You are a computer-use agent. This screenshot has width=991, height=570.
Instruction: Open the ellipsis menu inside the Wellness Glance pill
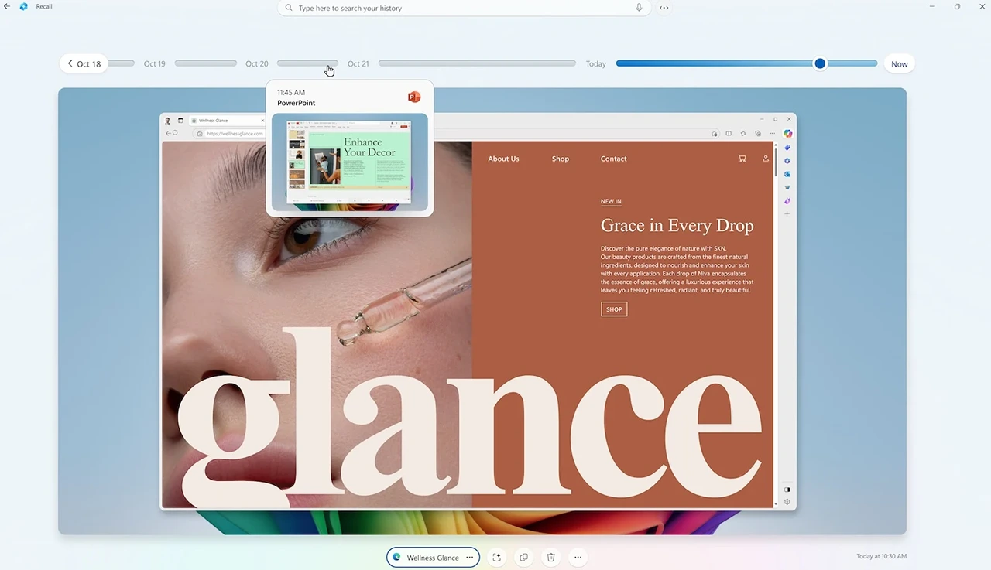click(469, 557)
